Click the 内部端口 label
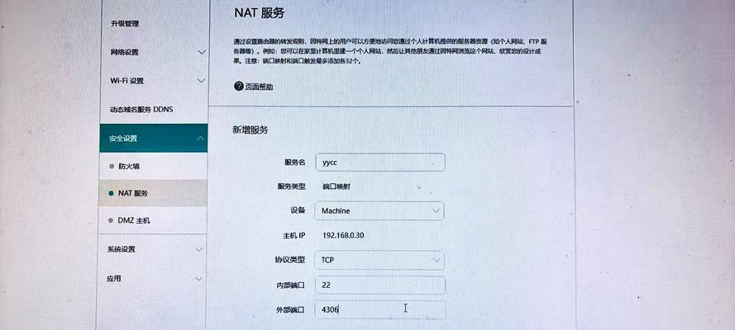735x330 pixels. pos(291,285)
